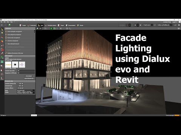This screenshot has width=181, height=135.
Task: Select the lamp bulb tool in sidebar
Action: [x=2, y=33]
